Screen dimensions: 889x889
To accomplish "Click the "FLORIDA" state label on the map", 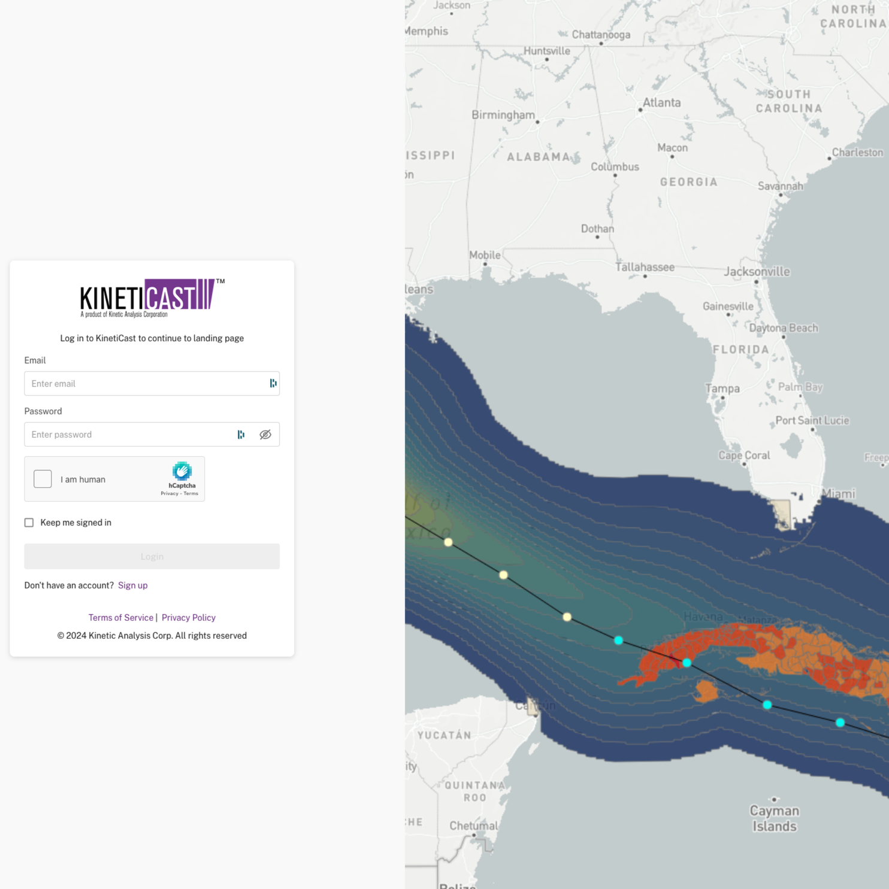I will coord(741,350).
